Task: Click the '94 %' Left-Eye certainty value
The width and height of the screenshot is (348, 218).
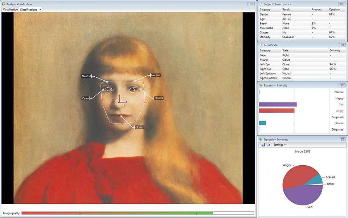Action: [333, 64]
